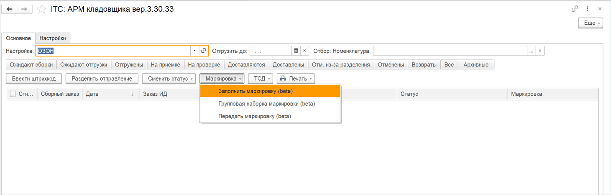Viewport: 611px width, 195px height.
Task: Show the Ожидают отгрузки filter
Action: coord(84,65)
